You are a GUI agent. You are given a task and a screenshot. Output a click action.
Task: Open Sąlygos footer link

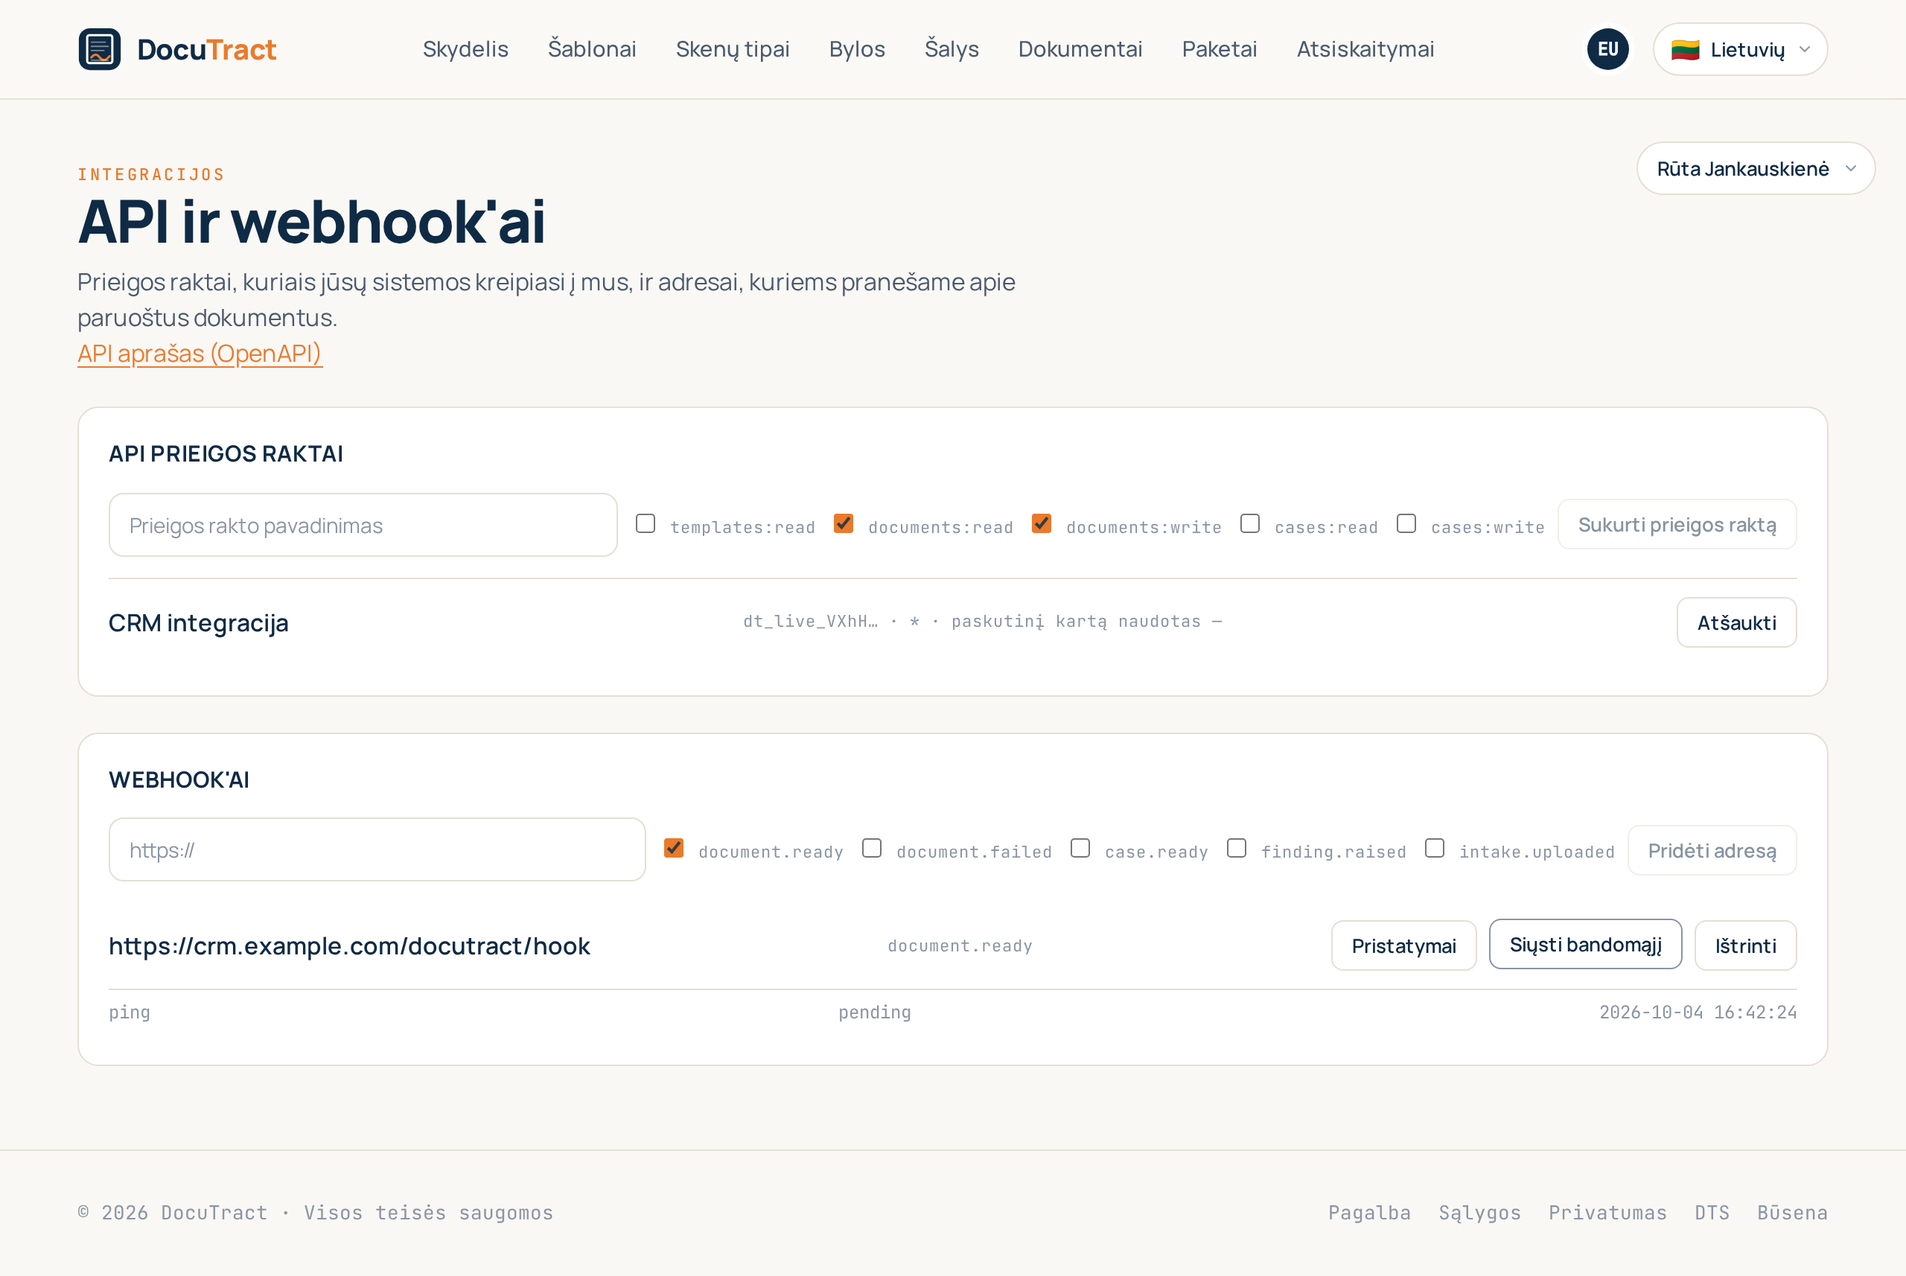point(1479,1213)
